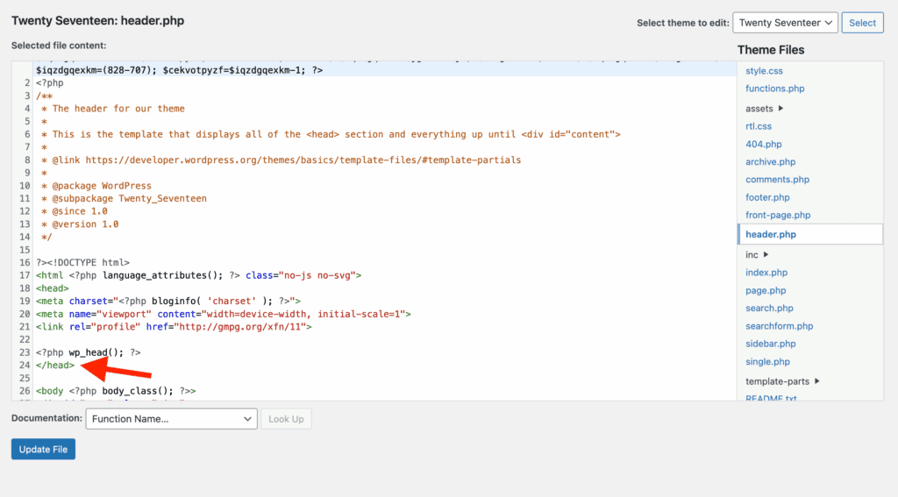Click the link rel="profile" code line
This screenshot has height=497, width=898.
[175, 327]
